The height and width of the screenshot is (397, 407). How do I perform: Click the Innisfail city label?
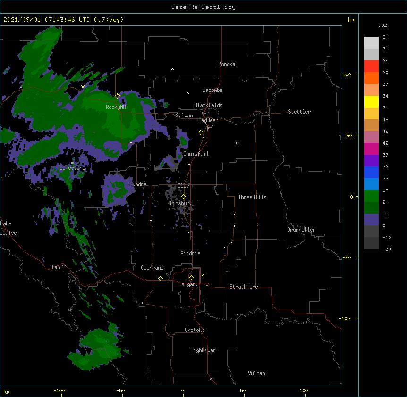[196, 154]
